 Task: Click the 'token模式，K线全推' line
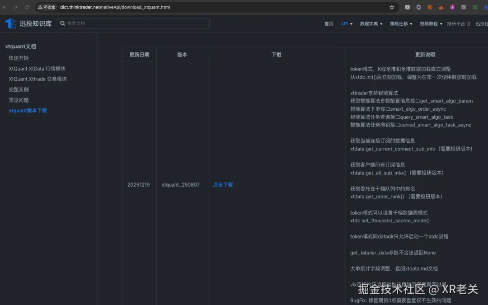click(x=400, y=69)
